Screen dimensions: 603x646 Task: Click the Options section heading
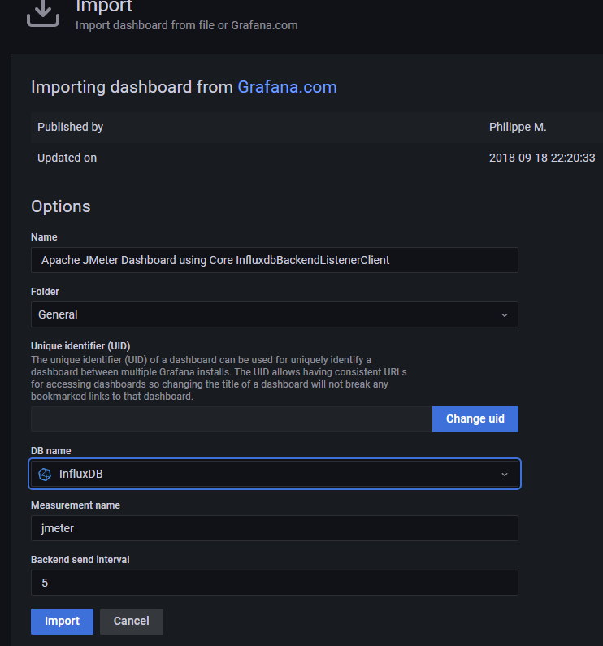(61, 206)
